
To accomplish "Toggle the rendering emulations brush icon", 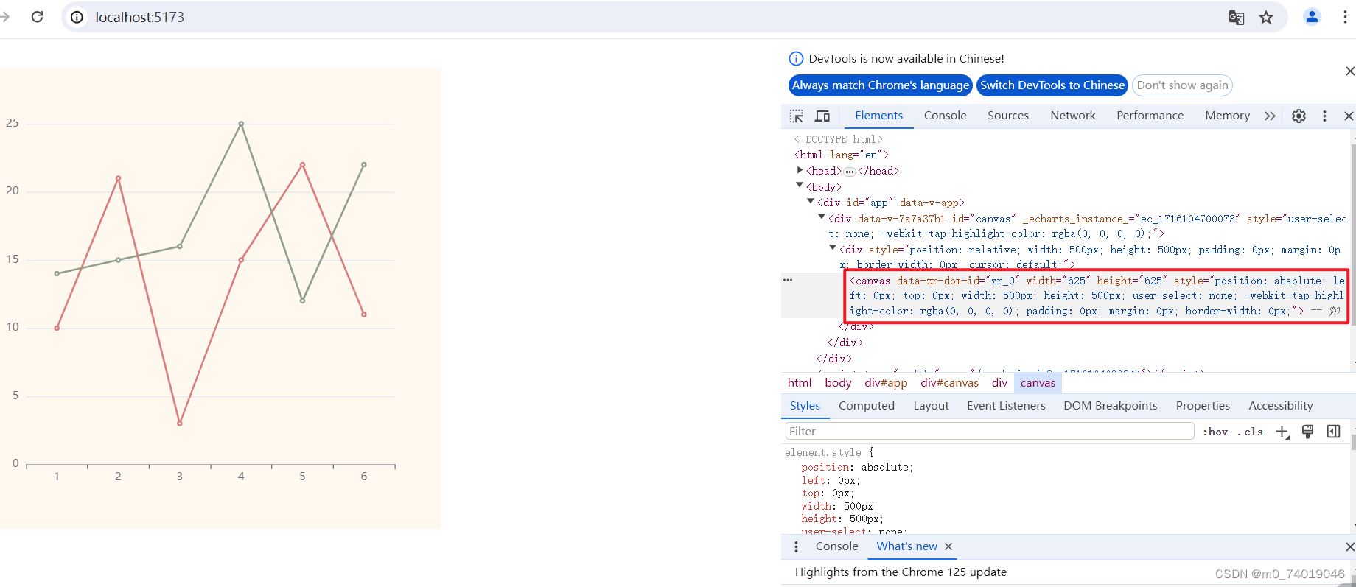I will click(x=1307, y=432).
